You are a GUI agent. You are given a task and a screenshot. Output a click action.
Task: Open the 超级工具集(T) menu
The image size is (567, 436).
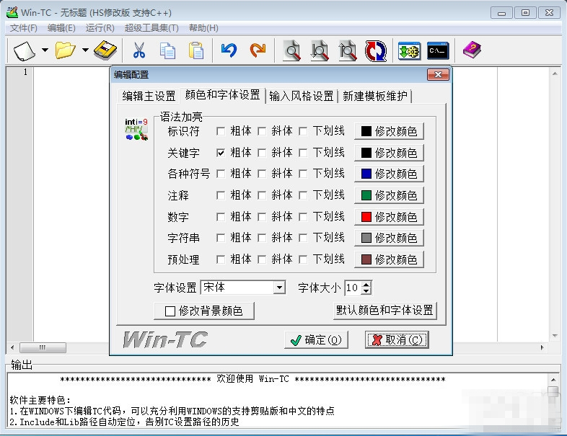click(151, 28)
